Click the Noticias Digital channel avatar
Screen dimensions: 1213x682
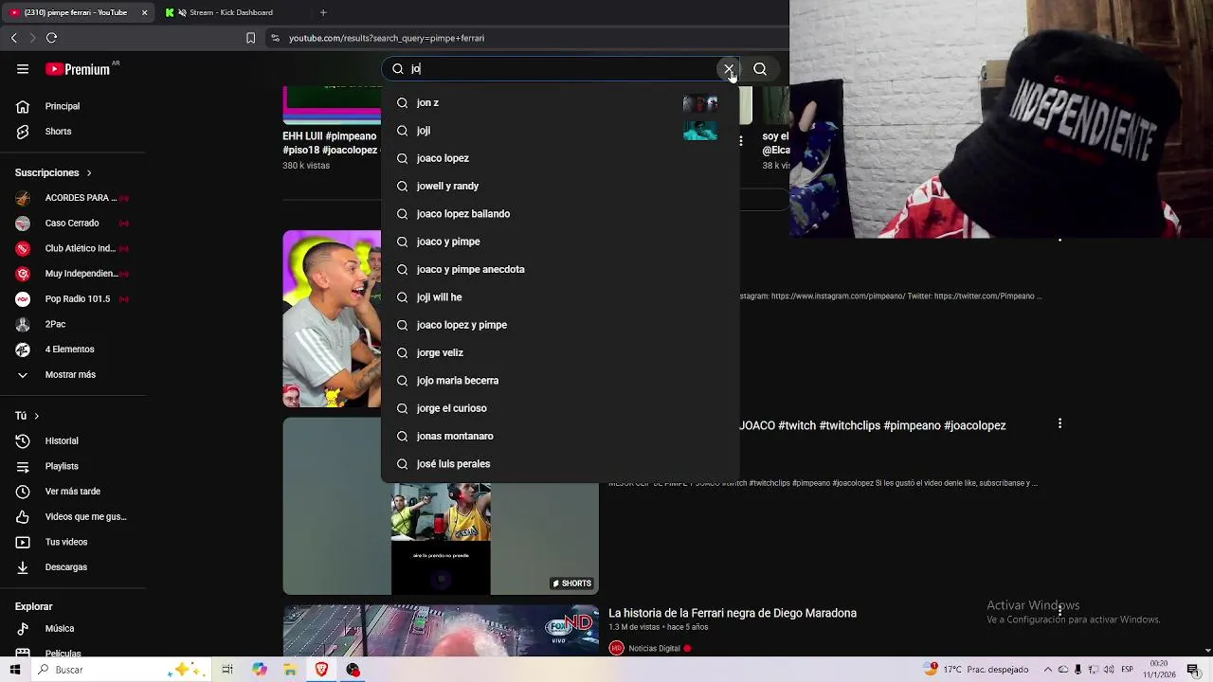click(x=617, y=648)
